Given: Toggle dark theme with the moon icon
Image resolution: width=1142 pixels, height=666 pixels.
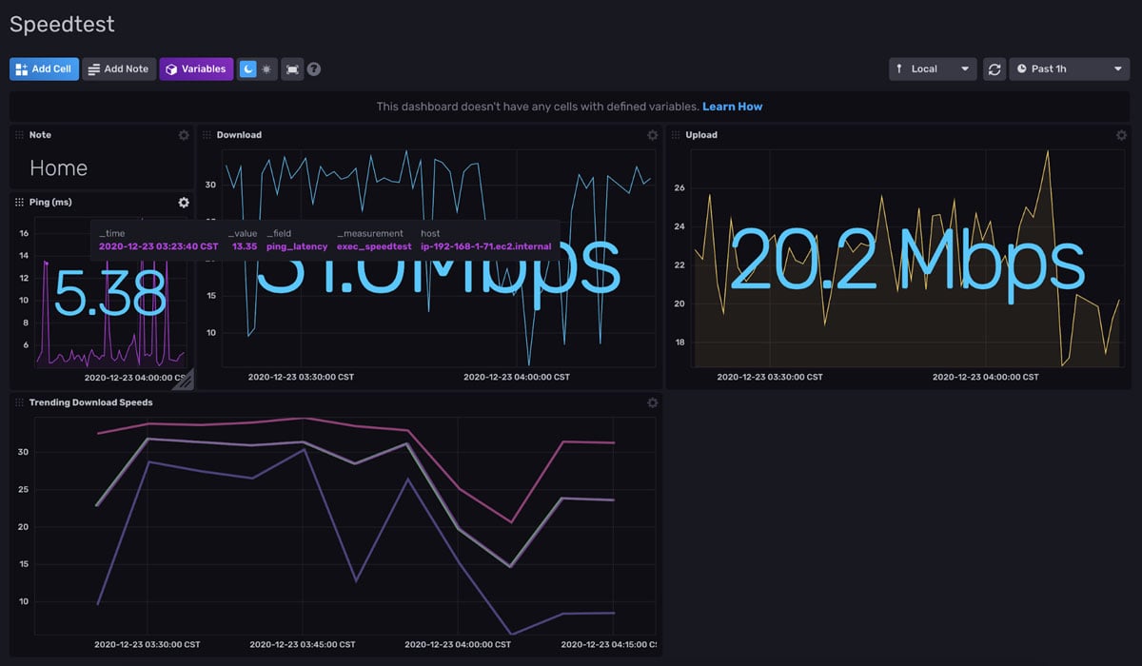Looking at the screenshot, I should pyautogui.click(x=246, y=69).
